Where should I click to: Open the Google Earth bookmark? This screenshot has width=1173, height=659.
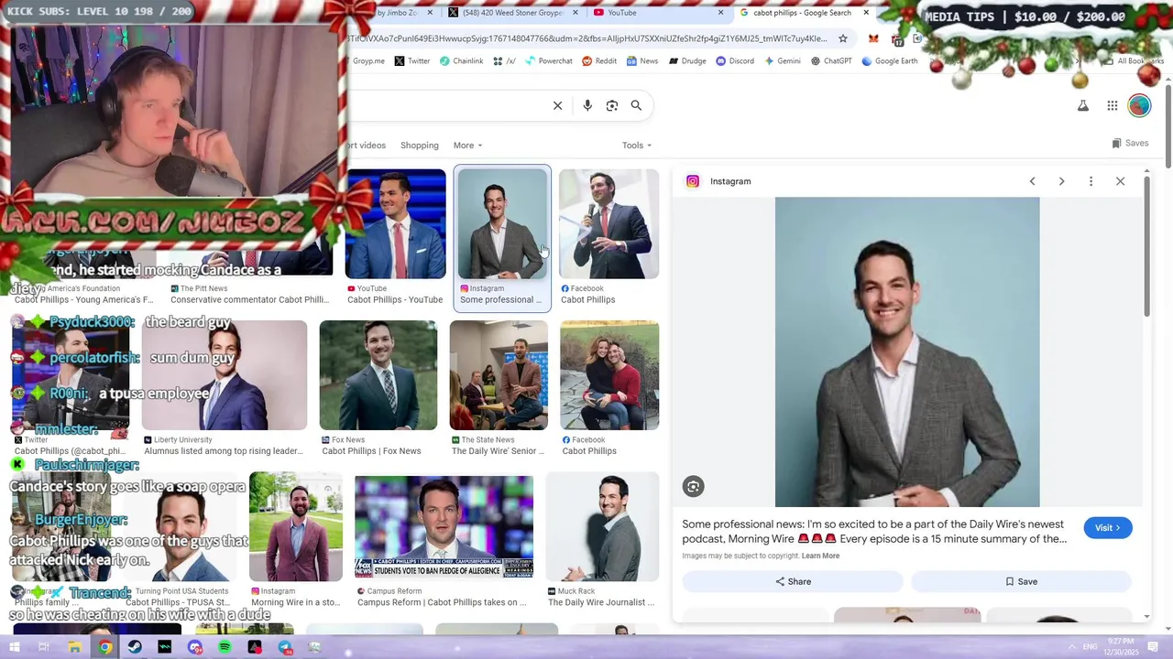(890, 61)
